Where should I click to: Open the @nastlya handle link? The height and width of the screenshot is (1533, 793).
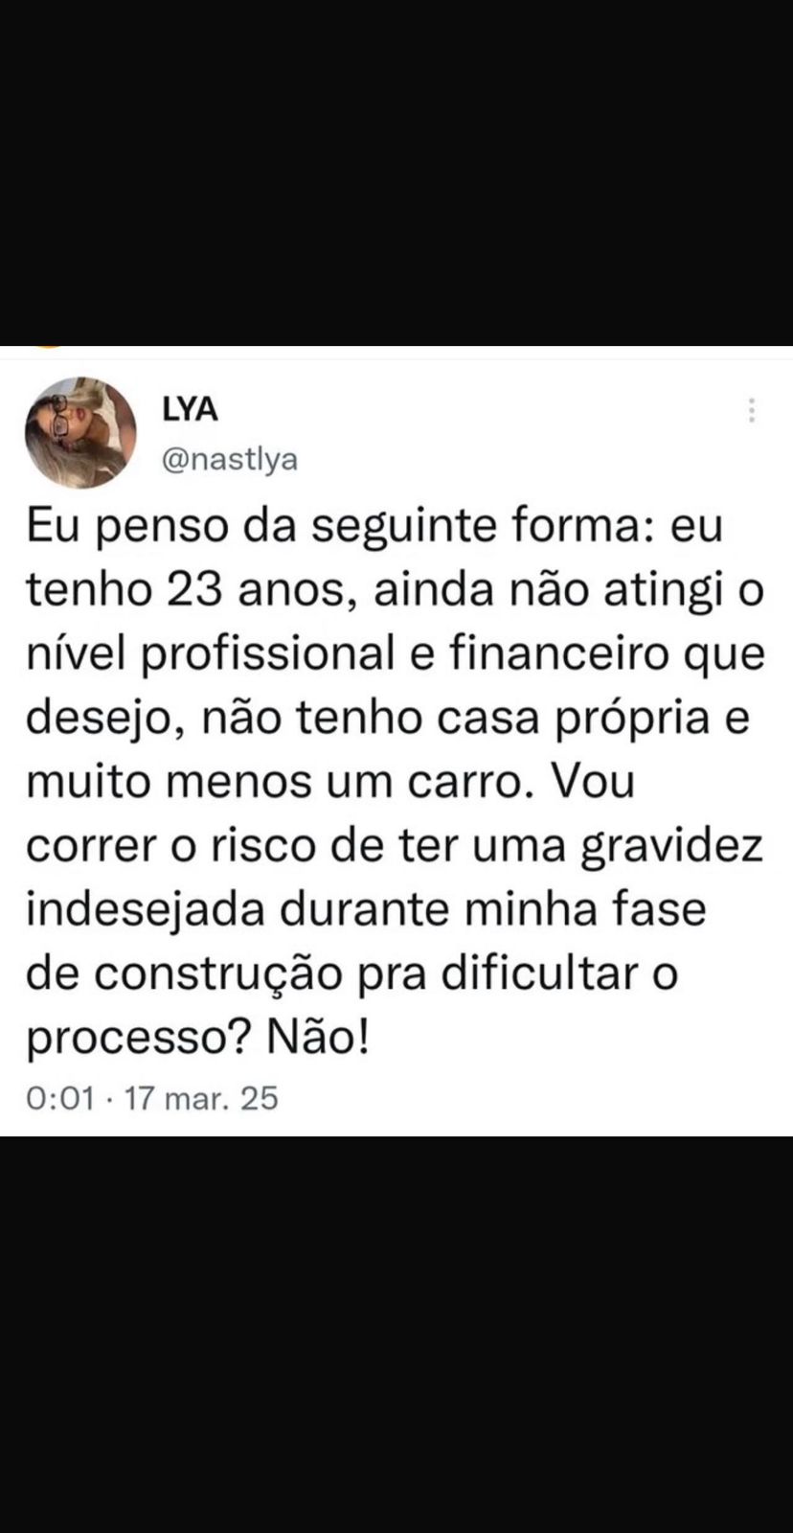click(x=230, y=460)
